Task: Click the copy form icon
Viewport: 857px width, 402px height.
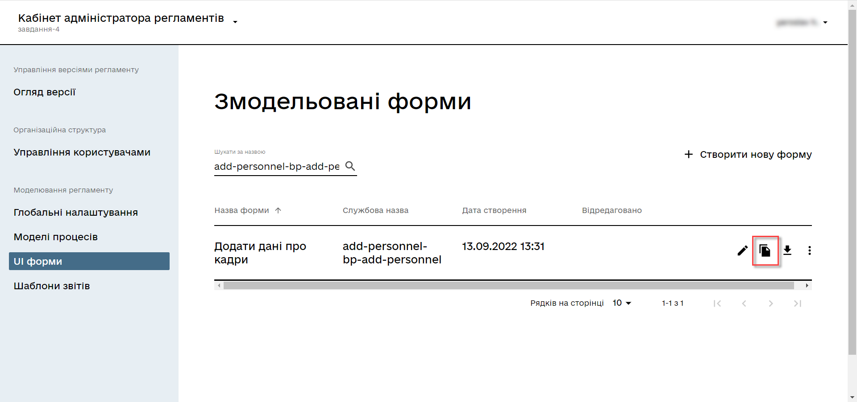Action: coord(765,250)
